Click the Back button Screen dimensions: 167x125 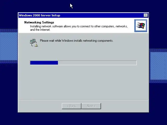click(71, 106)
